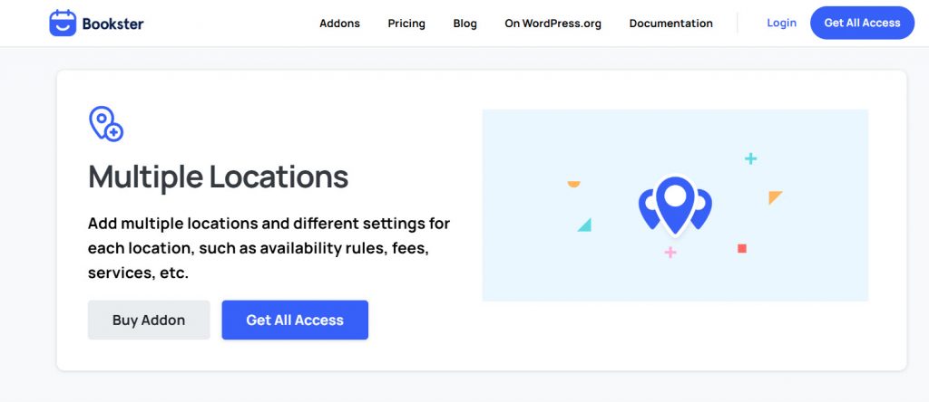The height and width of the screenshot is (402, 929).
Task: Visit the On WordPress.org link
Action: point(553,24)
